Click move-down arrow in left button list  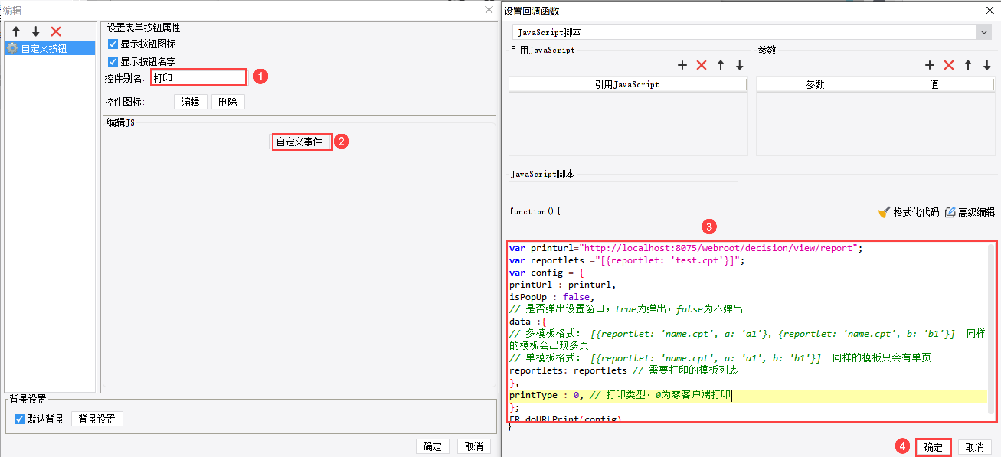click(x=36, y=31)
